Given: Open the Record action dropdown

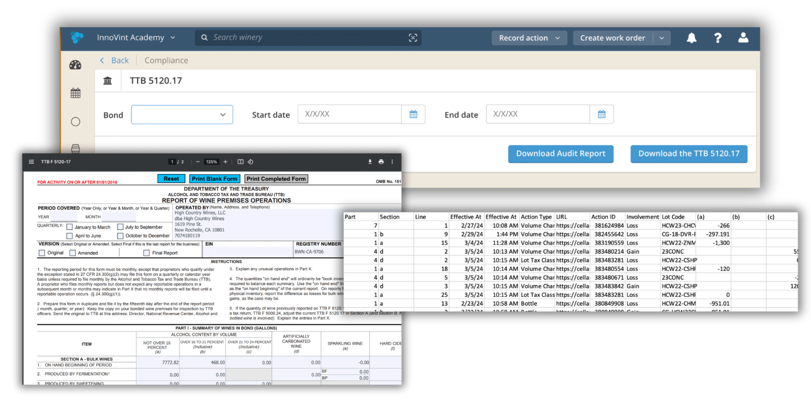Looking at the screenshot, I should (x=529, y=38).
